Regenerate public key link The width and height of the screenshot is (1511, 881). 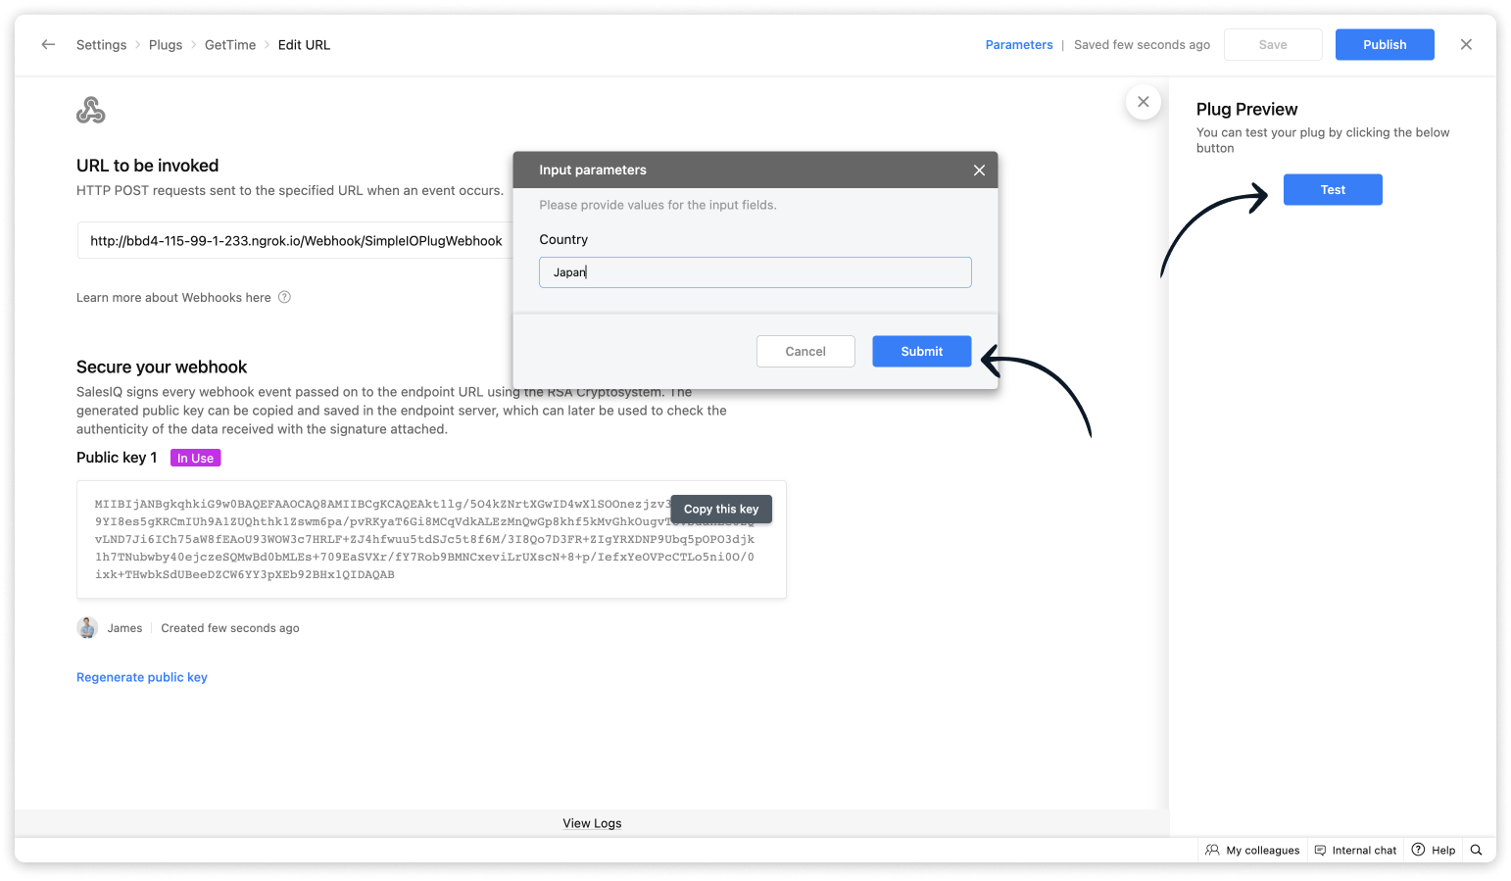(x=142, y=677)
